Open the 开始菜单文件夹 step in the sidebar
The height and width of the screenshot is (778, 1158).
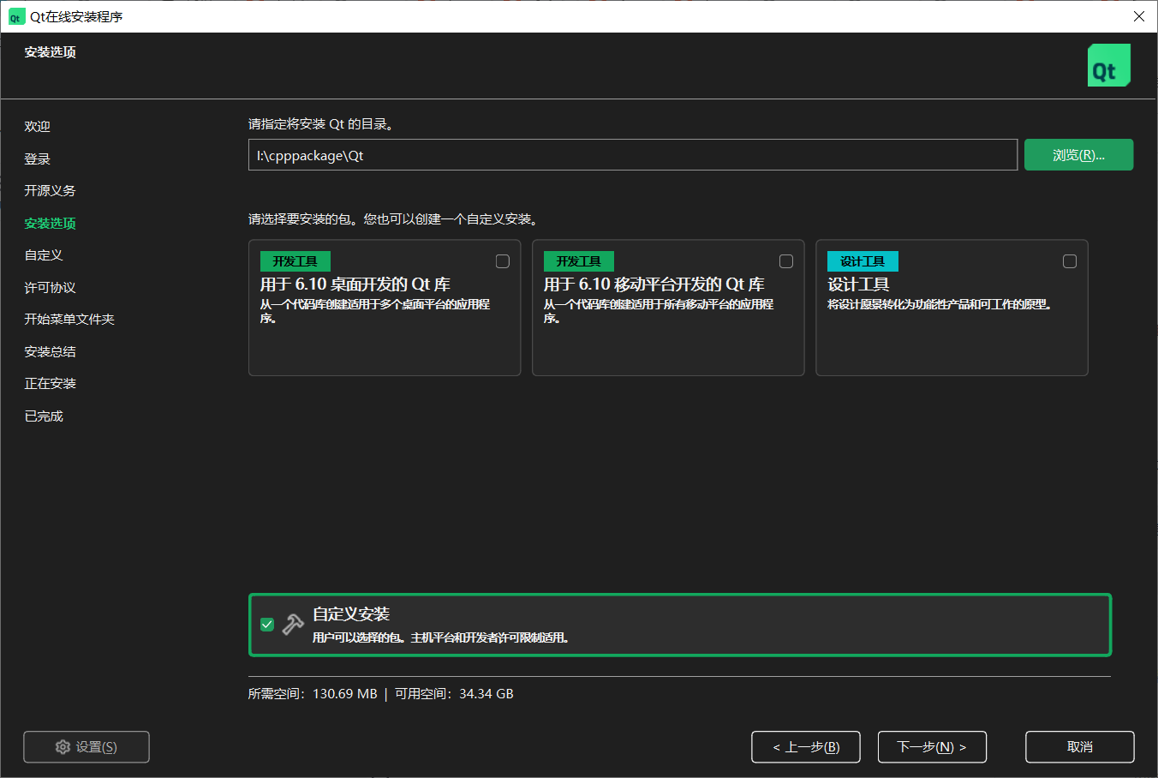click(x=69, y=319)
